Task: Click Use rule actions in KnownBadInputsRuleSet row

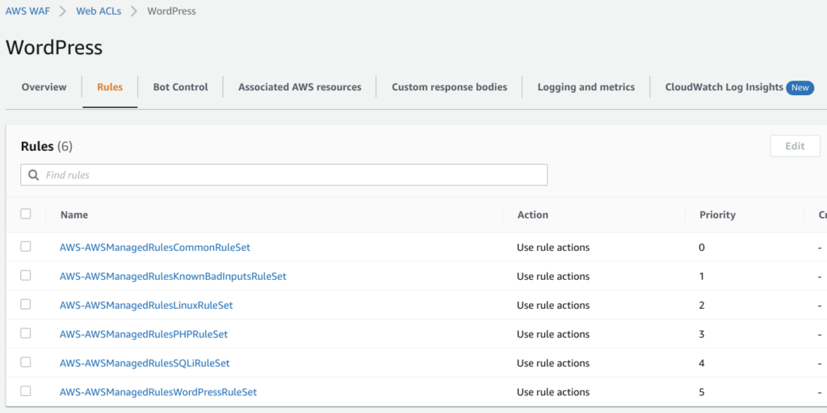Action: pos(553,277)
